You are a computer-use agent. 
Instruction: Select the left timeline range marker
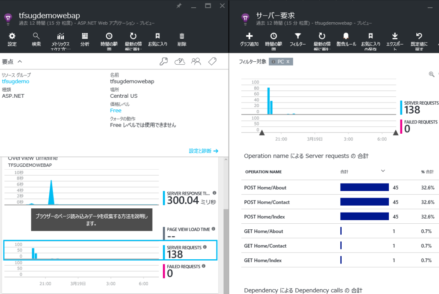[262, 132]
